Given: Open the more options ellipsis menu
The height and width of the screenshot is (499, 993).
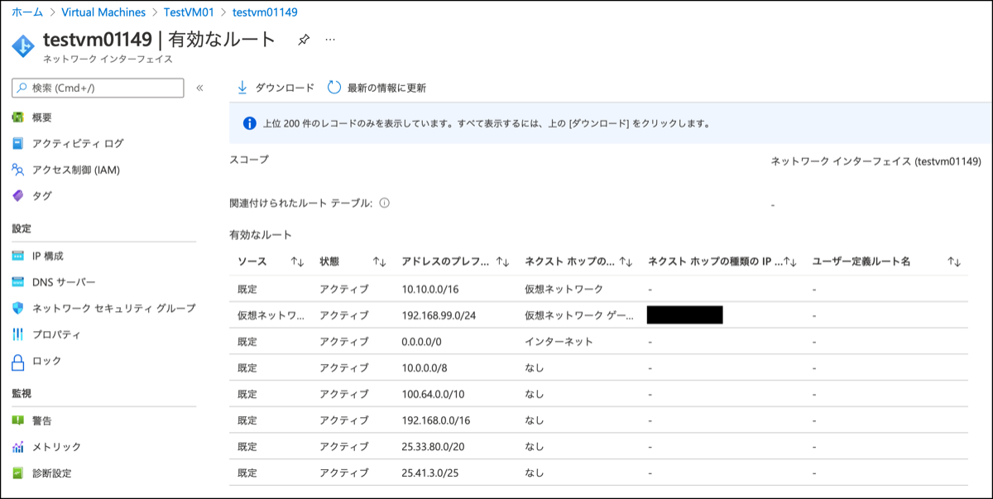Looking at the screenshot, I should coord(330,40).
